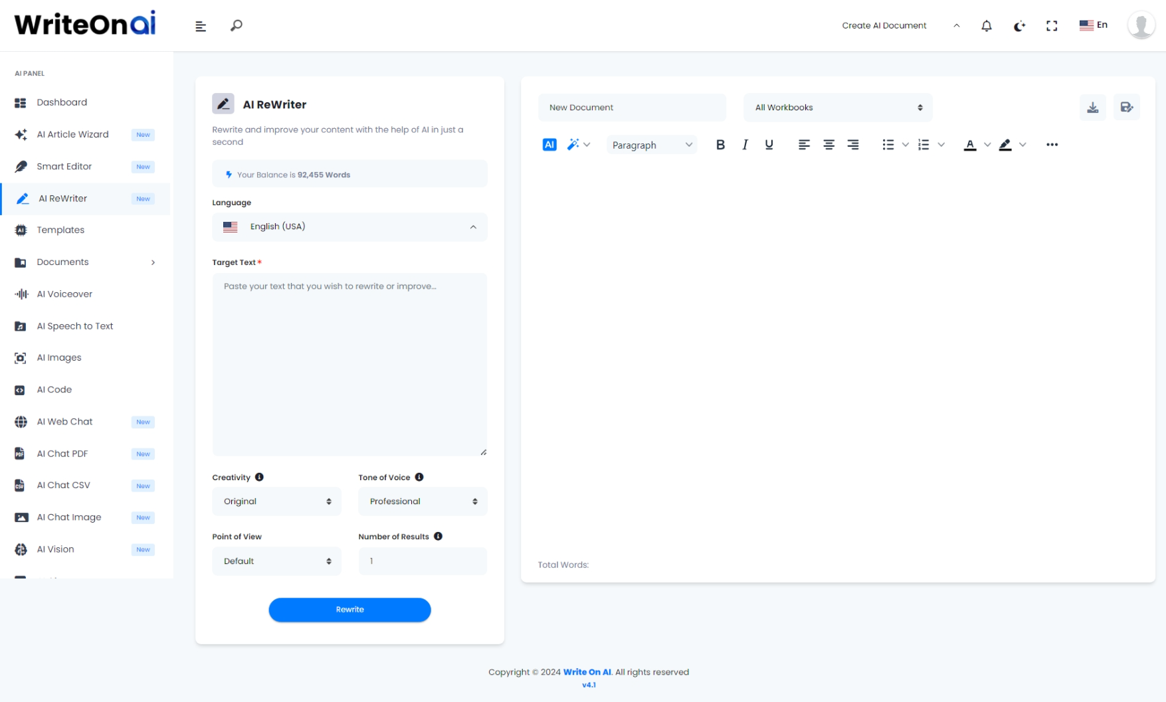Insert a bulleted list
Screen dimensions: 1166x702
click(888, 145)
